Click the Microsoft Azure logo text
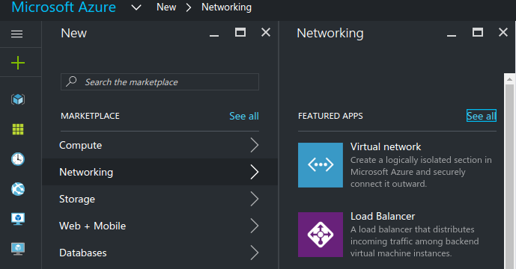Screen dimensions: 516x269 tap(64, 7)
